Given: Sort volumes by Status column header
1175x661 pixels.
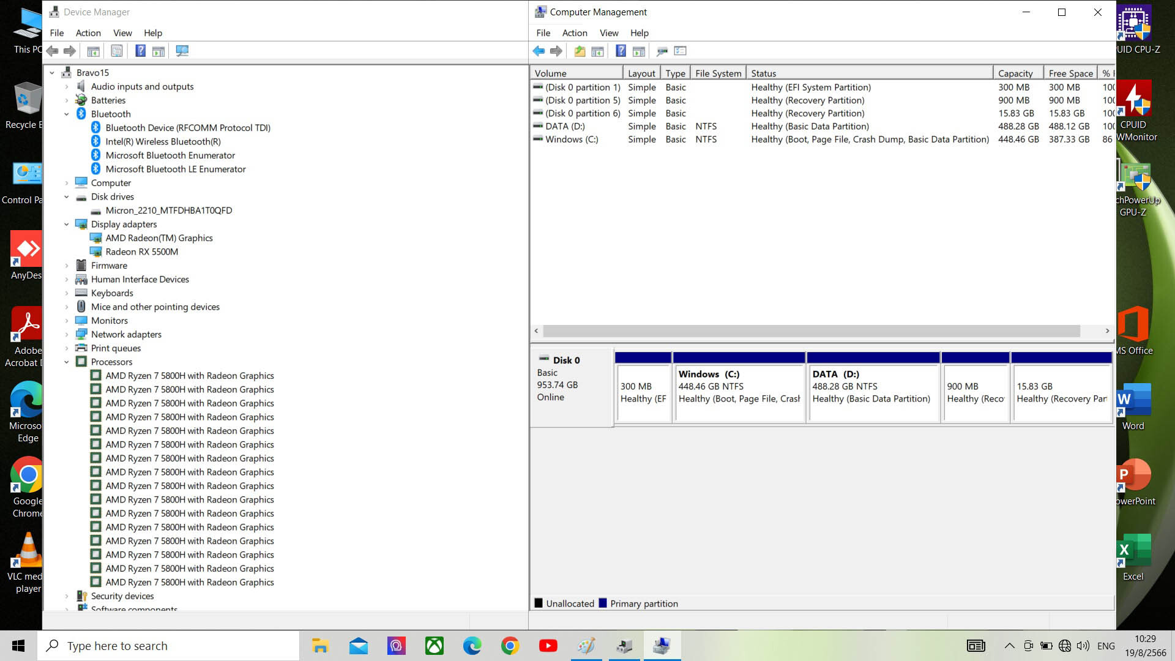Looking at the screenshot, I should [x=870, y=73].
